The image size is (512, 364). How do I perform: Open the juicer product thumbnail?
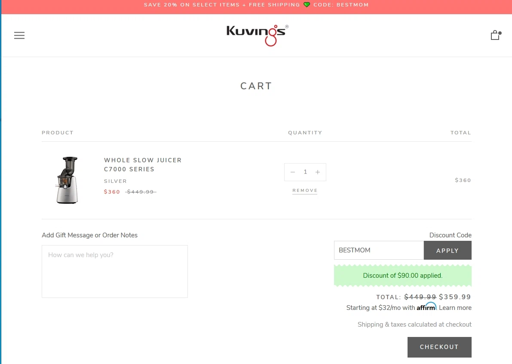click(x=67, y=180)
